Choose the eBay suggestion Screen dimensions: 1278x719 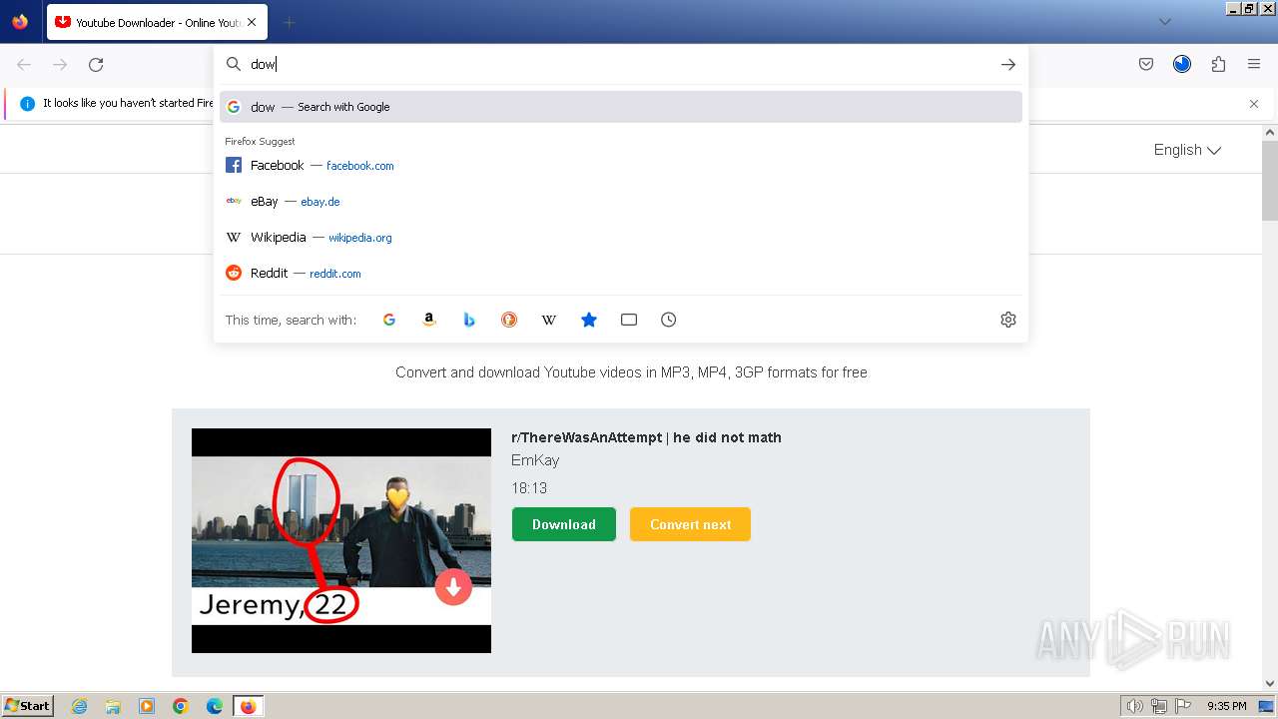(x=621, y=202)
